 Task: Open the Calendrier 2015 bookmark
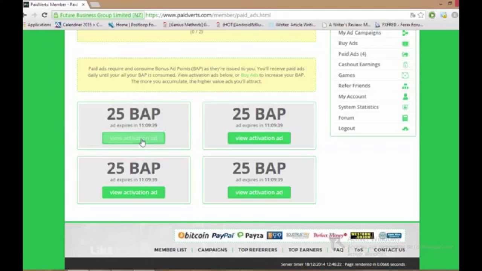tap(79, 25)
